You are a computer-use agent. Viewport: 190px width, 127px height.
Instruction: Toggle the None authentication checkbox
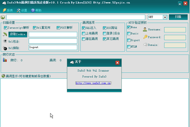click(x=129, y=27)
